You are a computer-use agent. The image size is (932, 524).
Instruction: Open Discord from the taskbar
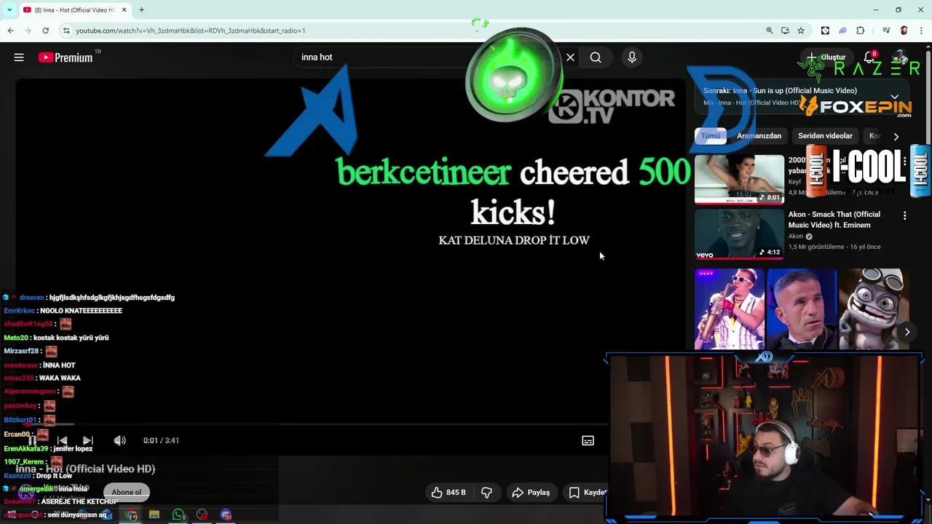point(226,515)
